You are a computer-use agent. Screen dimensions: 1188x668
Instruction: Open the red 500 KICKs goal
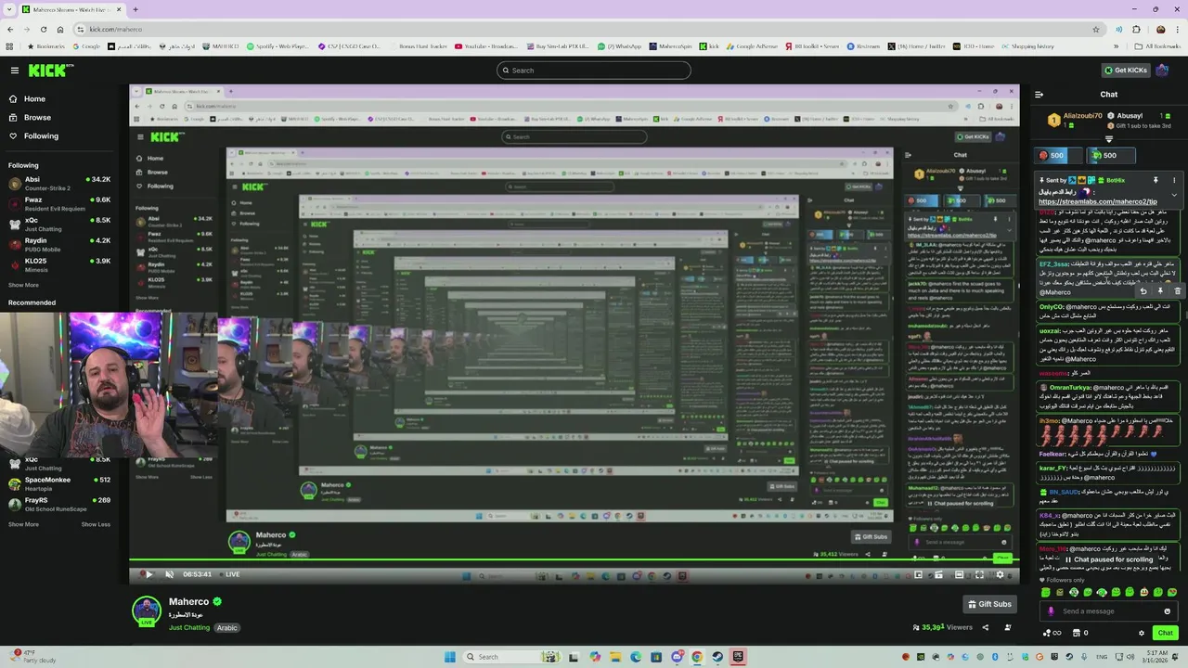1060,155
